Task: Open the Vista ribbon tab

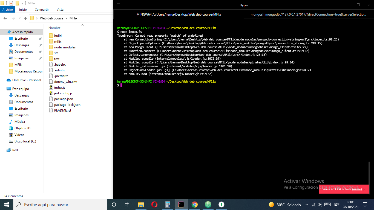Action: click(60, 10)
